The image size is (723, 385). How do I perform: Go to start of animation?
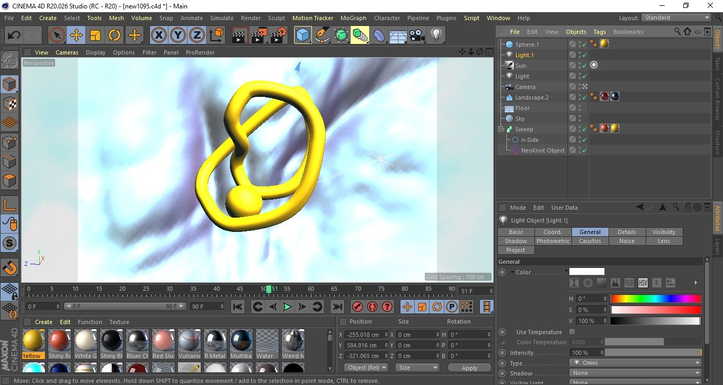(x=238, y=307)
